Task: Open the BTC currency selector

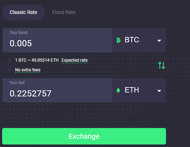Action: 139,40
